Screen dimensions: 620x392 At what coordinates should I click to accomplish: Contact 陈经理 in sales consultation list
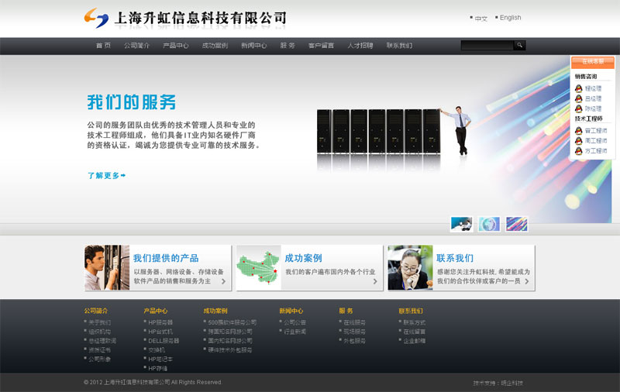(x=593, y=108)
